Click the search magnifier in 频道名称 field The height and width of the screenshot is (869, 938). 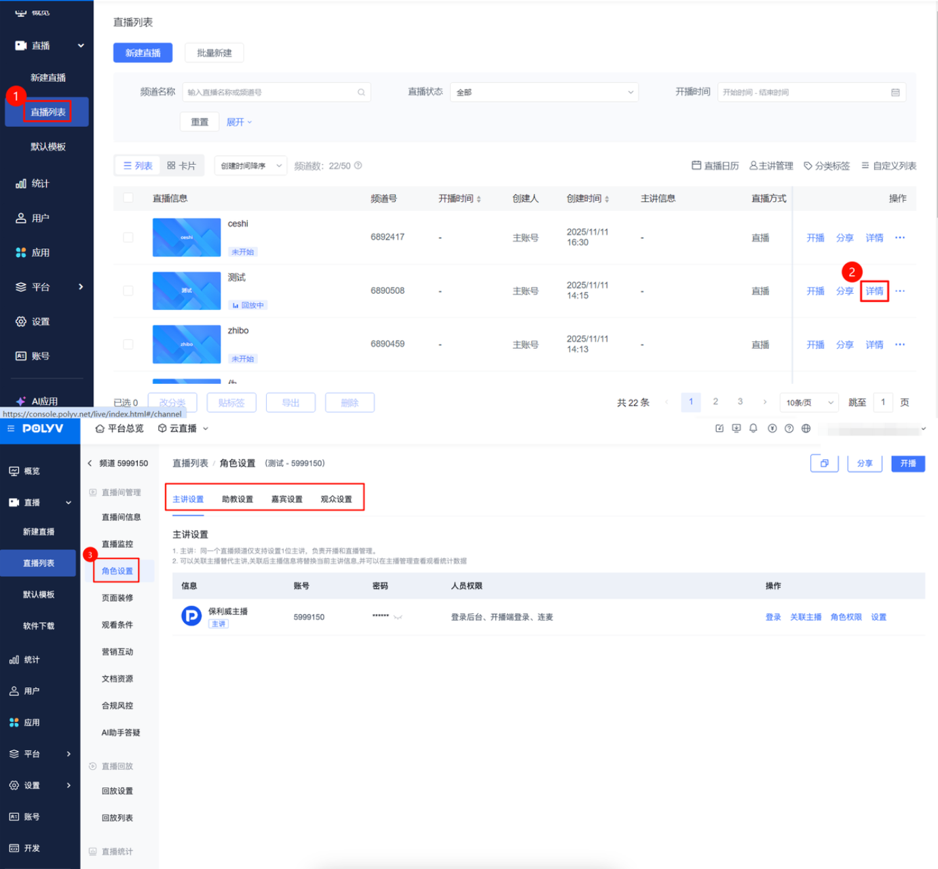click(361, 92)
